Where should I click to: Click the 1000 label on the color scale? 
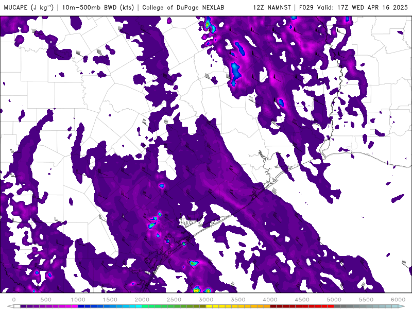tap(78, 300)
